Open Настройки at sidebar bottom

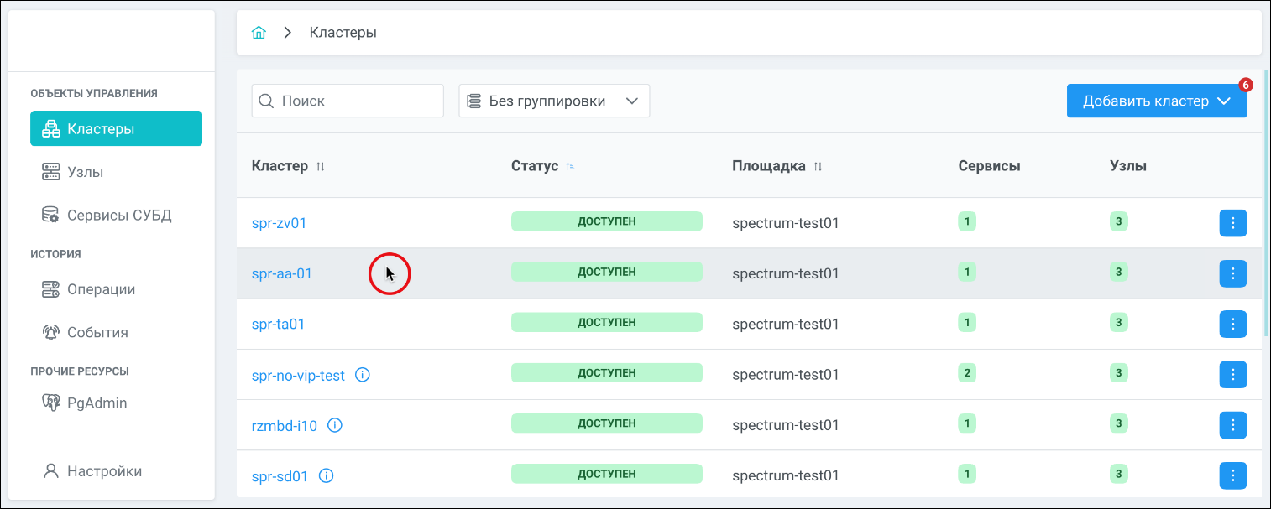click(x=104, y=471)
